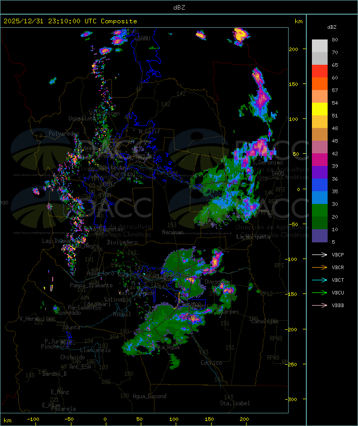The width and height of the screenshot is (358, 426).
Task: Click the Sta.Isabel place label on the map
Action: 234,403
